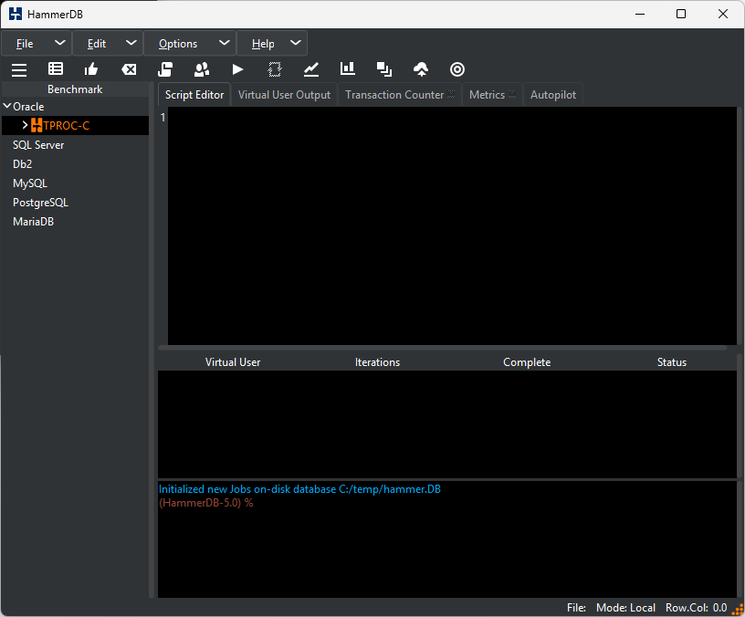
Task: Select Db2 in benchmark tree
Action: tap(22, 164)
